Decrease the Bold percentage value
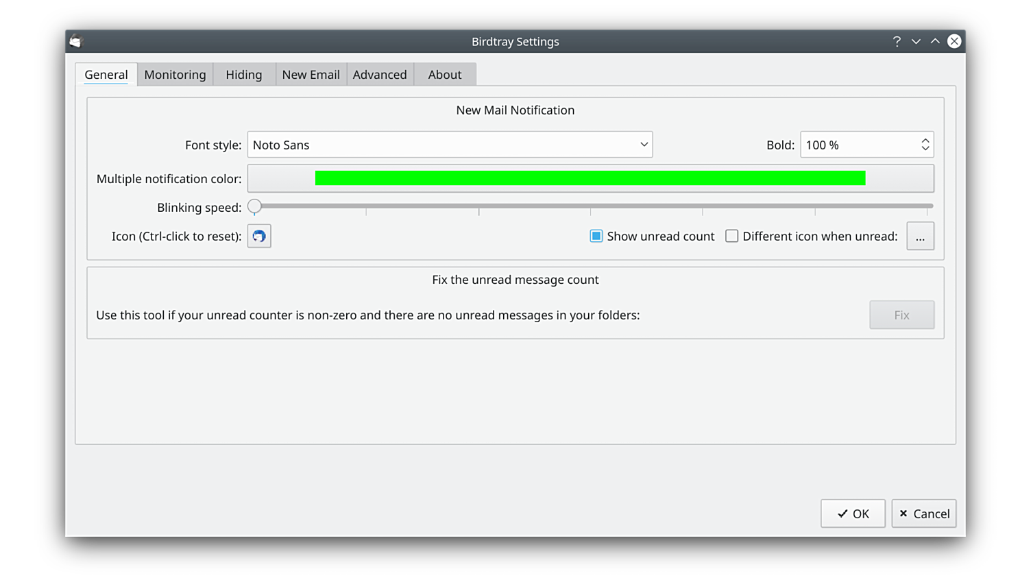This screenshot has width=1031, height=580. click(x=925, y=149)
